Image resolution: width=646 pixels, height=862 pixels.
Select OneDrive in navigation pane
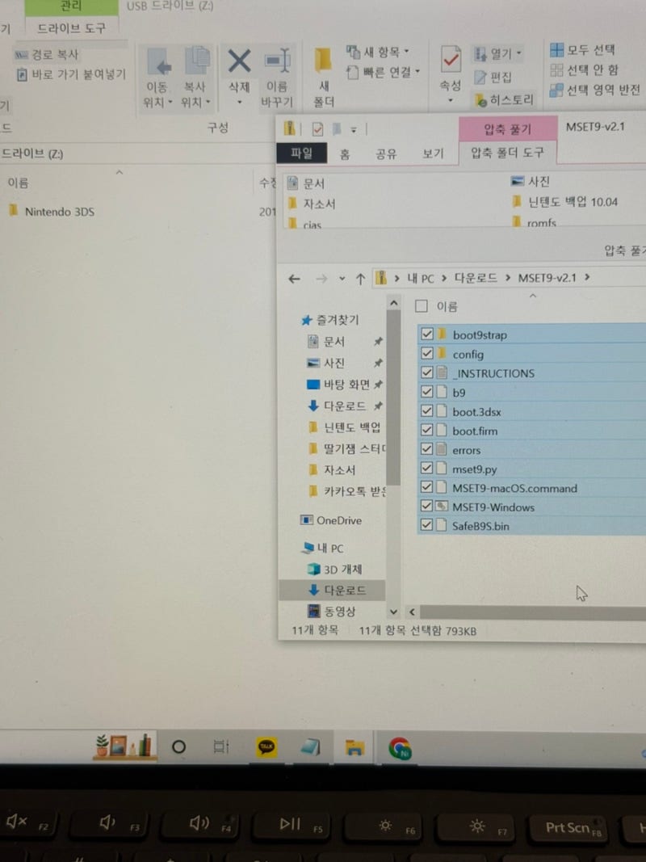pos(331,520)
